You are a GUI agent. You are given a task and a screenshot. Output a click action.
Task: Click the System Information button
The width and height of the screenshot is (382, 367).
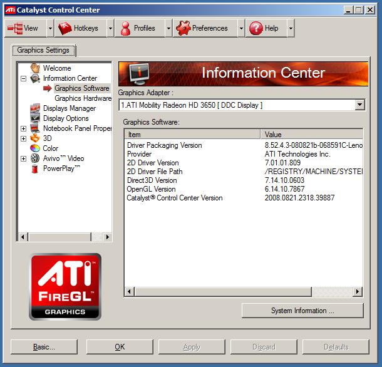(302, 311)
